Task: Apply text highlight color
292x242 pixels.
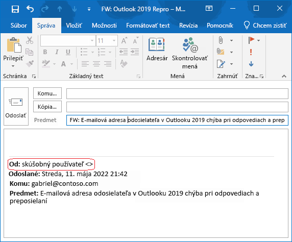Action: [46, 64]
